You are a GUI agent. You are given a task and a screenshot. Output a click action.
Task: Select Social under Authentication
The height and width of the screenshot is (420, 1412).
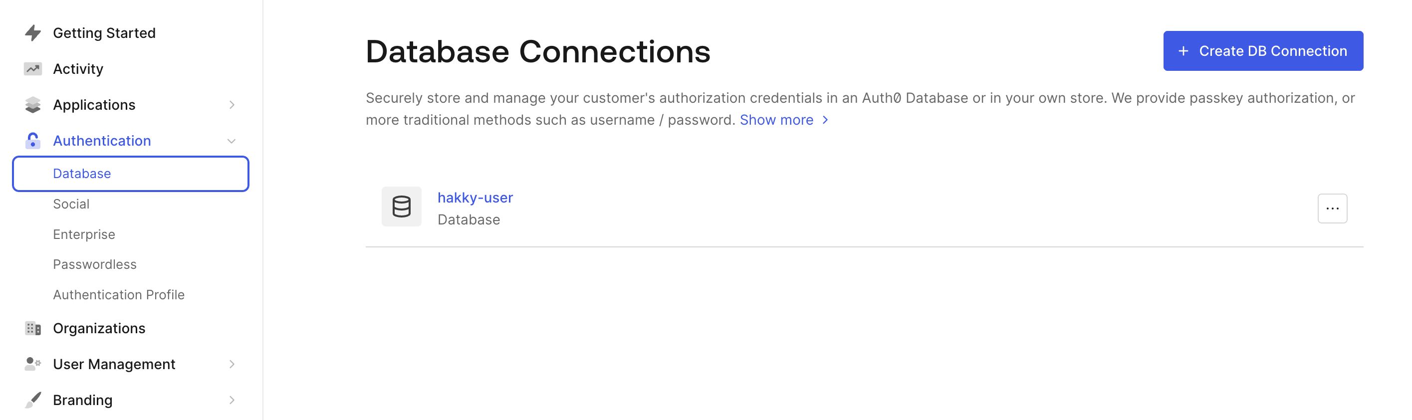click(x=71, y=204)
